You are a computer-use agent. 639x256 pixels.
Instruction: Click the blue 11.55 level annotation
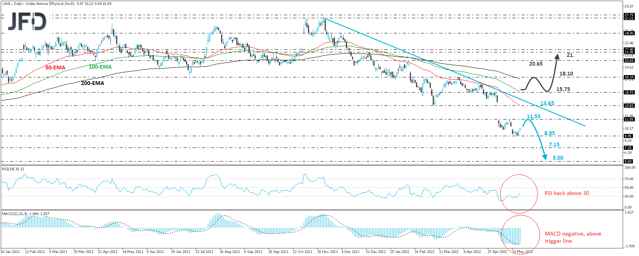534,116
